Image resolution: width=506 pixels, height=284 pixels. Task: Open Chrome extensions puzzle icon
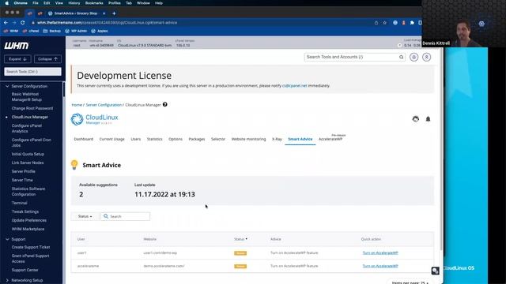point(412,23)
